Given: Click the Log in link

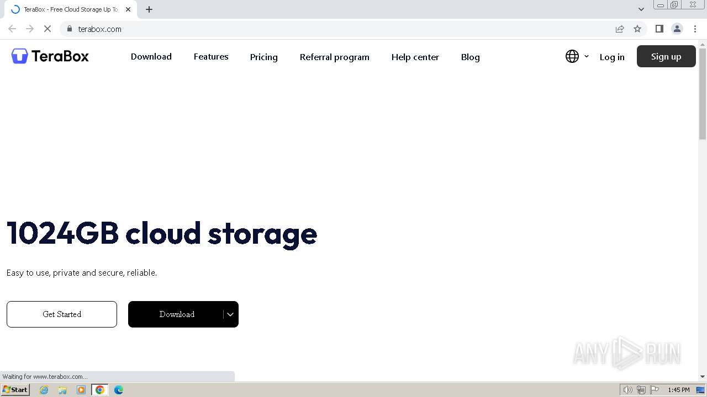Looking at the screenshot, I should click(612, 57).
